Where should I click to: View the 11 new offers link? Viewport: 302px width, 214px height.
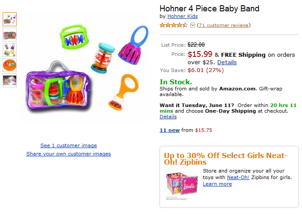(x=170, y=130)
